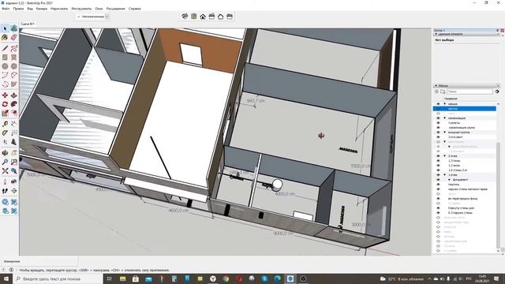Choose the Rectangle tool
The height and width of the screenshot is (284, 505).
[5, 58]
